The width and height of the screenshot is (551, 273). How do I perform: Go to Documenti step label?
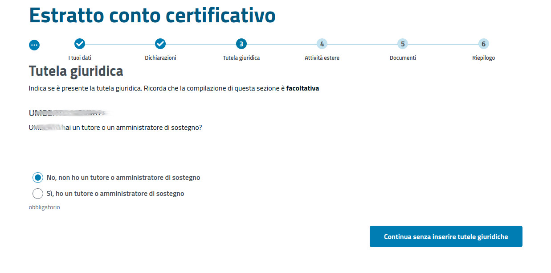pos(403,58)
